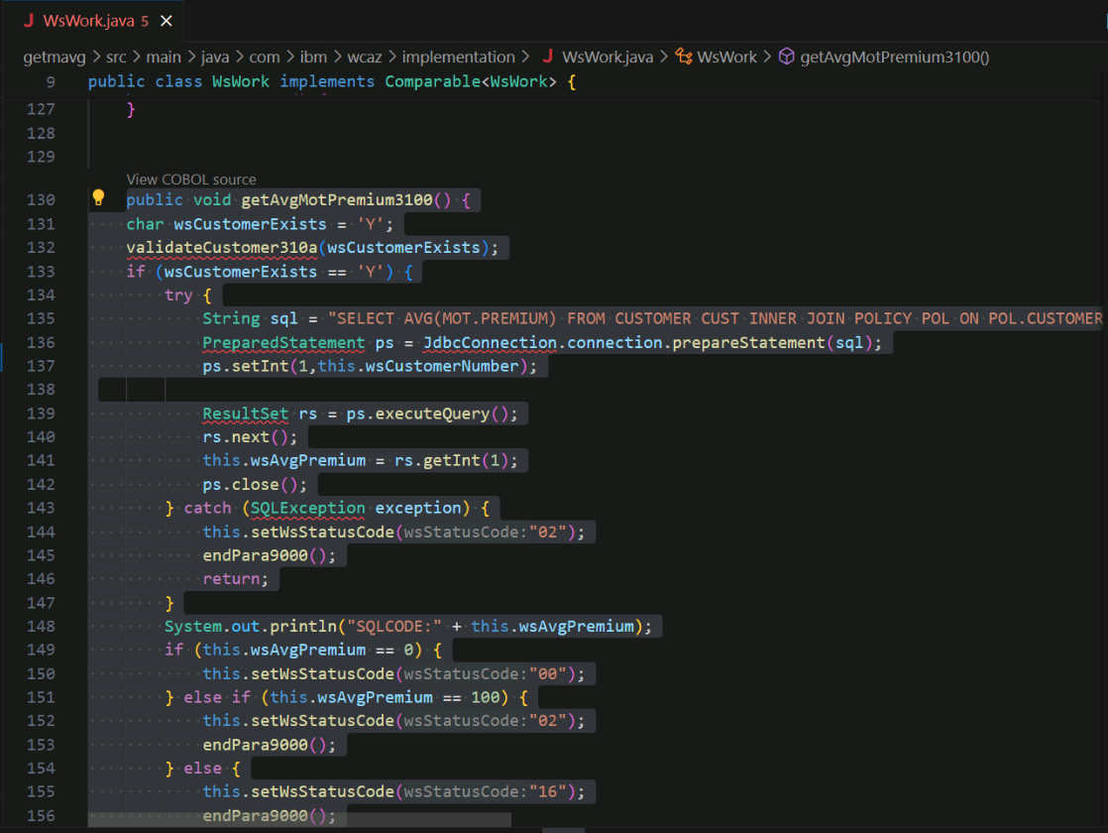Click SQLException in the catch clause
The height and width of the screenshot is (833, 1108).
(x=307, y=508)
